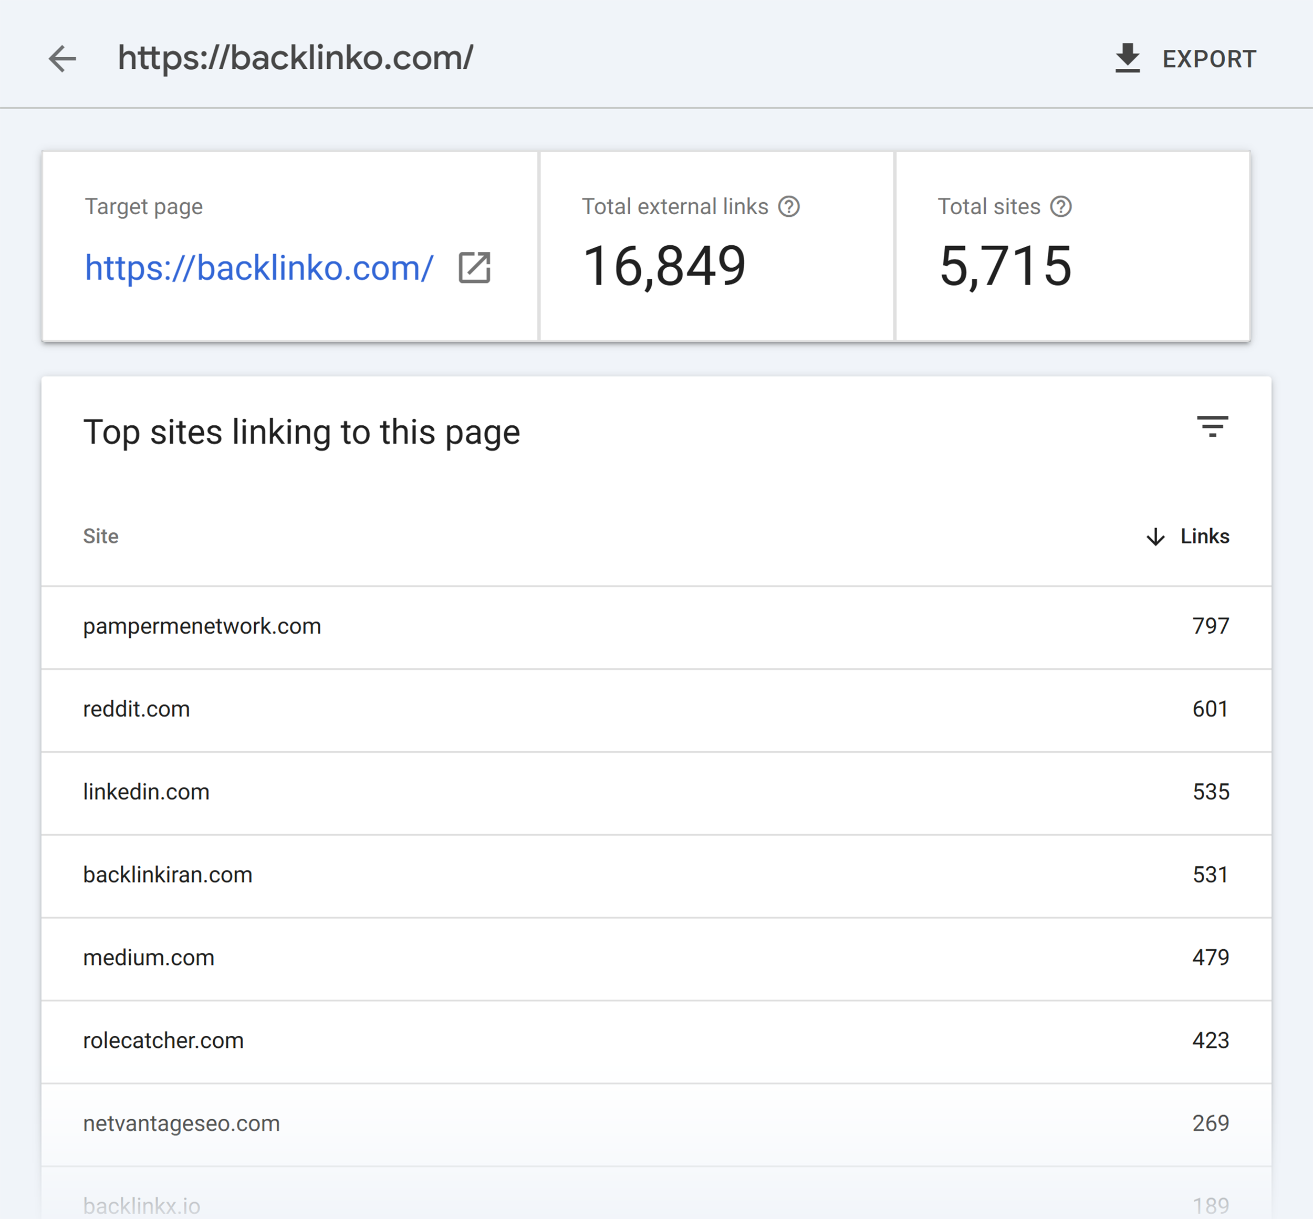Click the 531 links value
The image size is (1313, 1219).
click(1210, 875)
